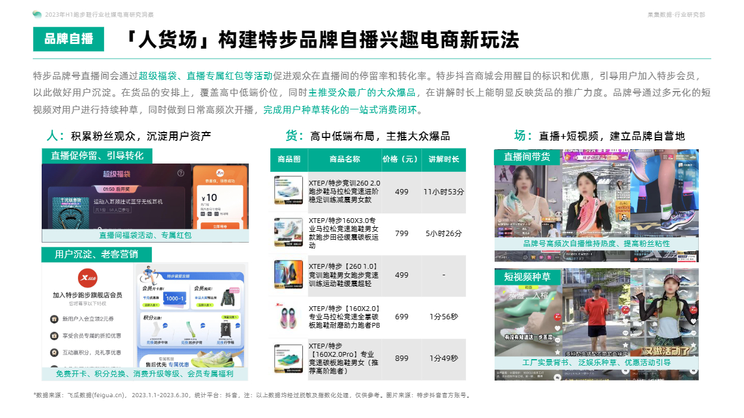This screenshot has height=418, width=744.
Task: Click the header text 果集数据·行业研究部
Action: 677,14
